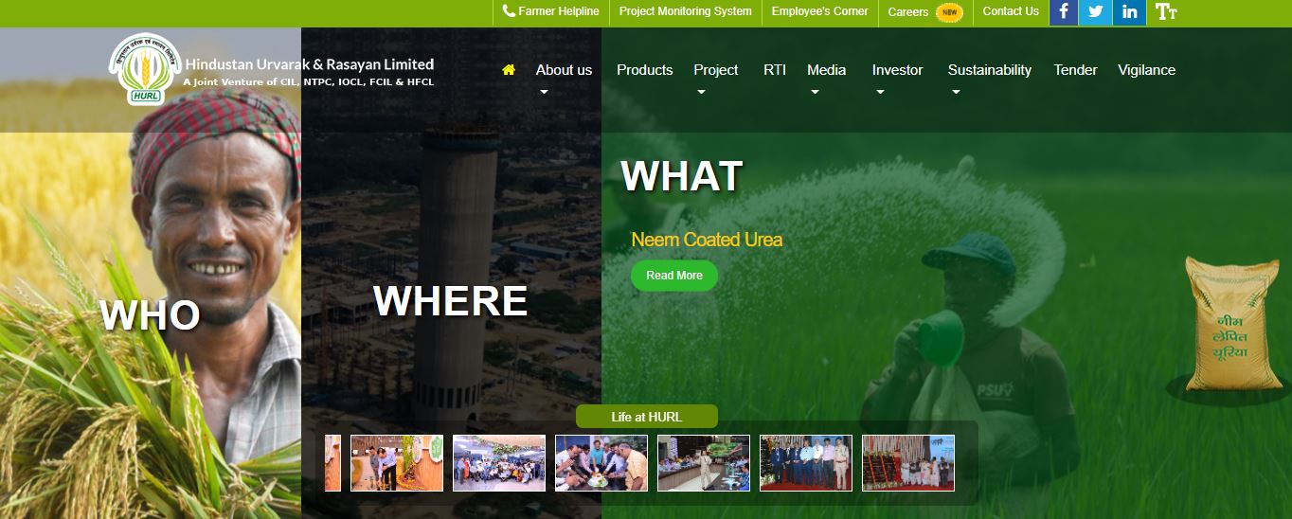Open the Vigilance menu item
This screenshot has height=519, width=1292.
1146,70
